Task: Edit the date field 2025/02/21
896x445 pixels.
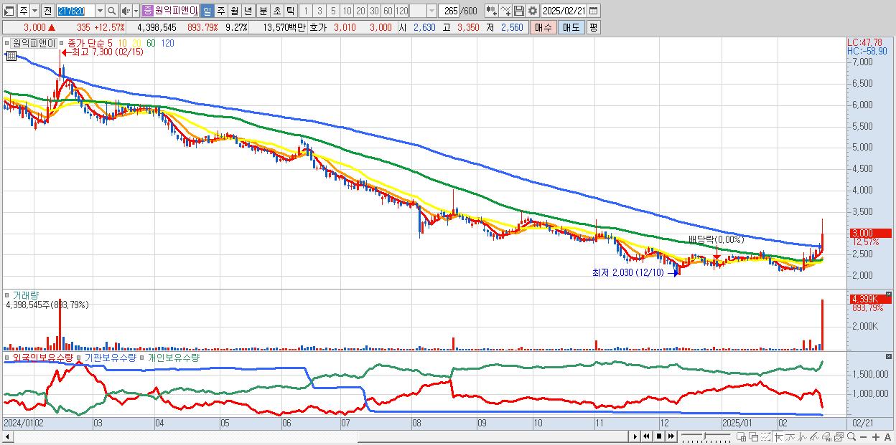Action: [565, 11]
